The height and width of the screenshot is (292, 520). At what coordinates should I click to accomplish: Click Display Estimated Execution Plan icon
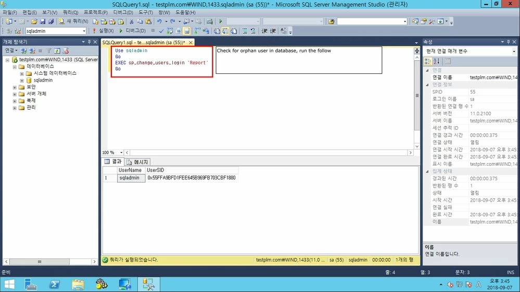pyautogui.click(x=170, y=31)
